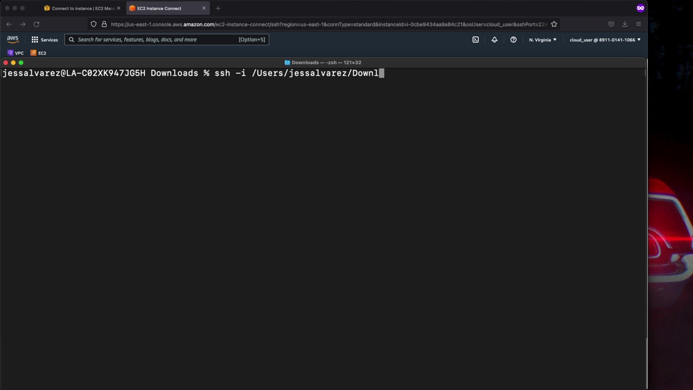Bookmark page with star icon
693x390 pixels.
[x=554, y=24]
